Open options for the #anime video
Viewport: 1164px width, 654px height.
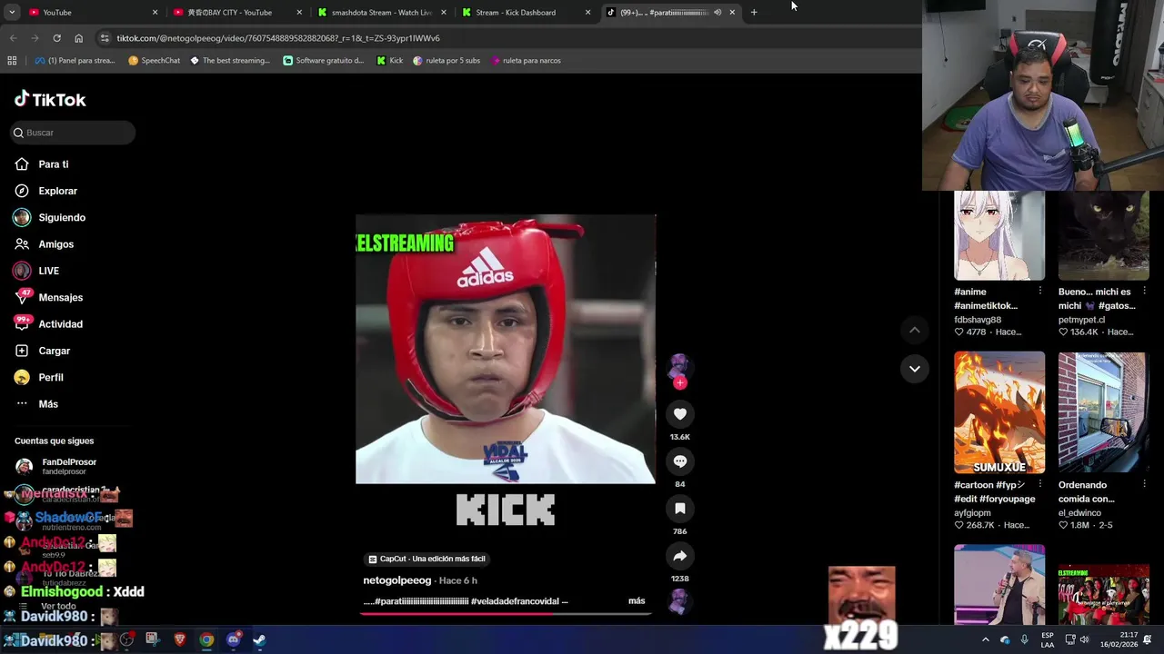pos(1039,292)
